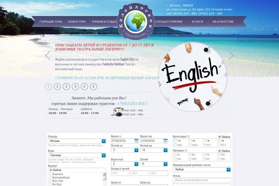Check the BB meal type checkbox
Screen dimensions: 279x186
pos(190,155)
